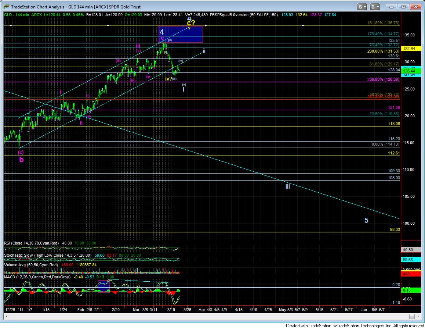Click the horizontal scrollbar thumb at bottom right
This screenshot has height=328, width=425.
point(412,316)
